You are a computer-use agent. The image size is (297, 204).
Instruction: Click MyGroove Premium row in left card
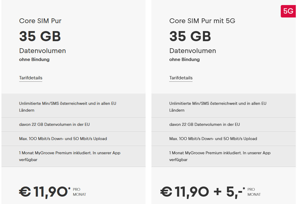click(x=70, y=156)
